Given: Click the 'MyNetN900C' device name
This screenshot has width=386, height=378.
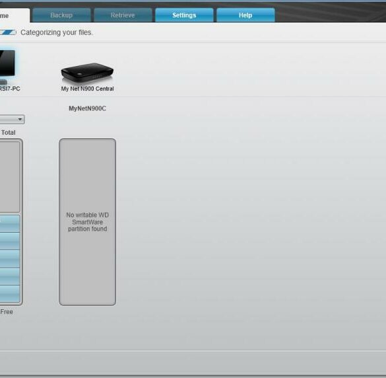Looking at the screenshot, I should click(87, 108).
